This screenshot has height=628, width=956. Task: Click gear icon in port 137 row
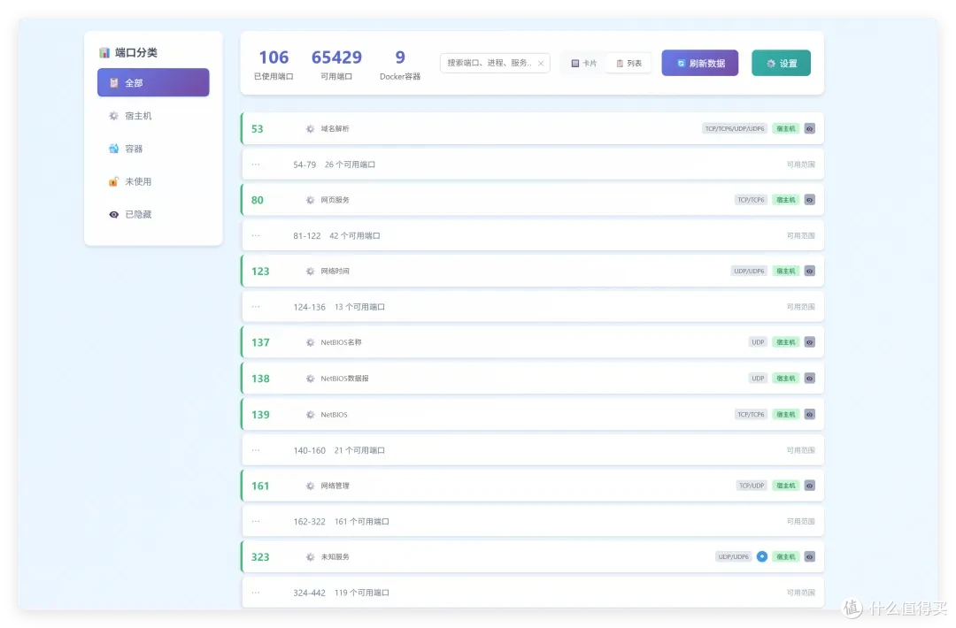coord(311,342)
